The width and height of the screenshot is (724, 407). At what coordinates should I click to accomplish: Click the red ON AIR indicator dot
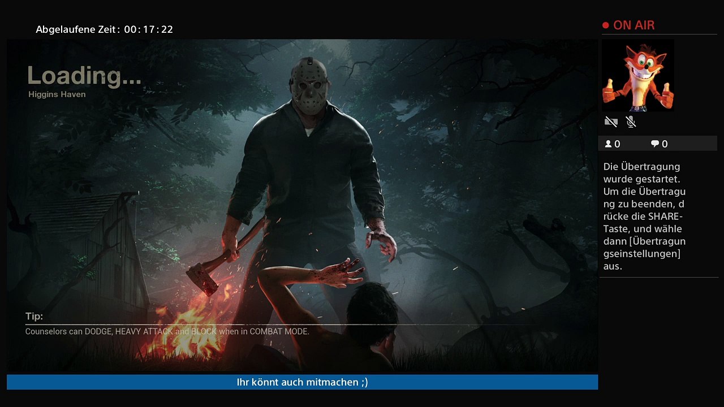pyautogui.click(x=606, y=25)
